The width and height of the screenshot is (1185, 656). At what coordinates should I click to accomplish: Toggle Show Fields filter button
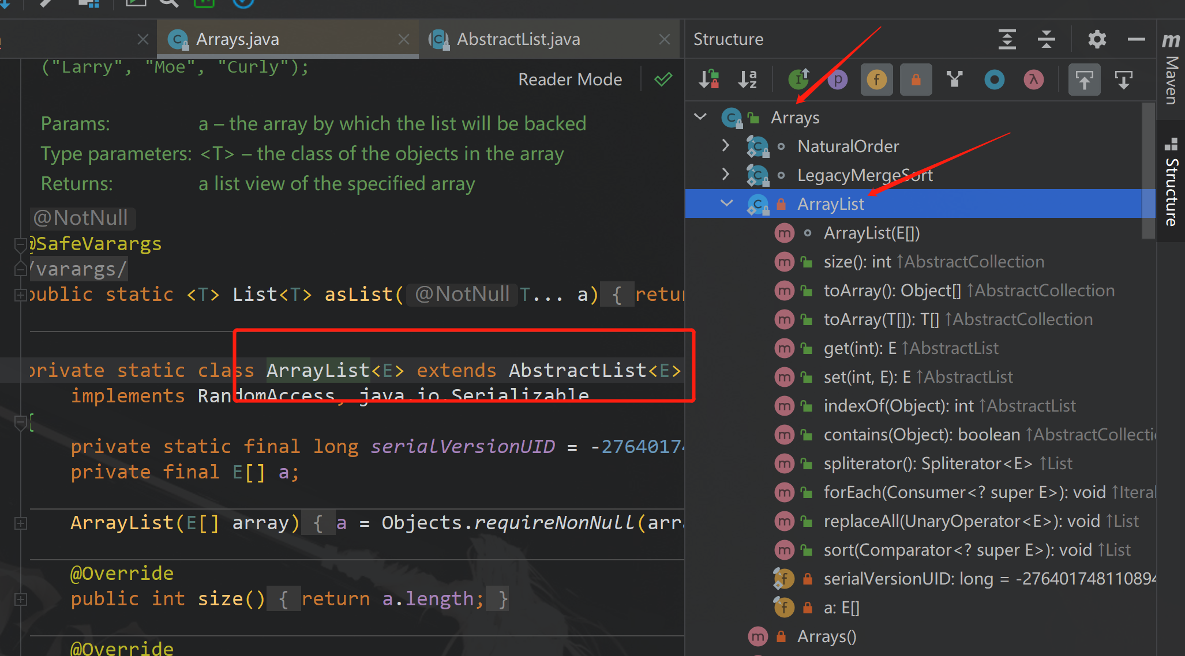coord(876,79)
